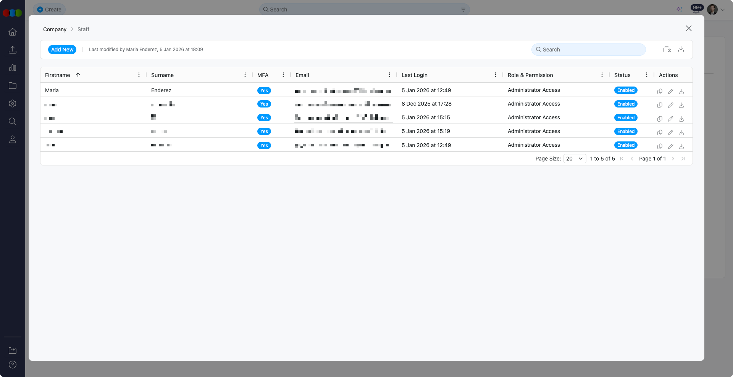Copy the Maria Enderez staff record

[x=659, y=91]
